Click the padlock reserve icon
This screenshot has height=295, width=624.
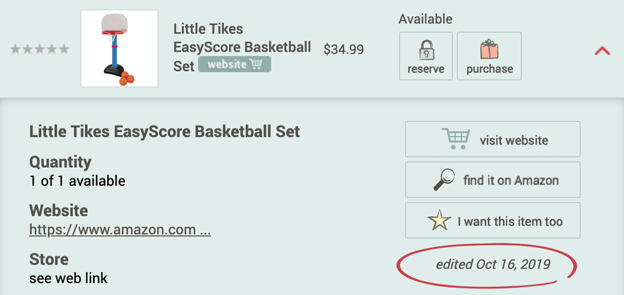coord(426,51)
